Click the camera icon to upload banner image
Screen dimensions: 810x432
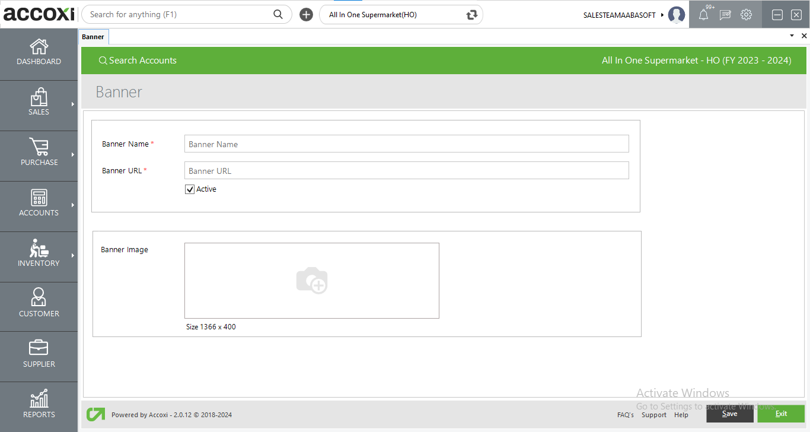(312, 281)
